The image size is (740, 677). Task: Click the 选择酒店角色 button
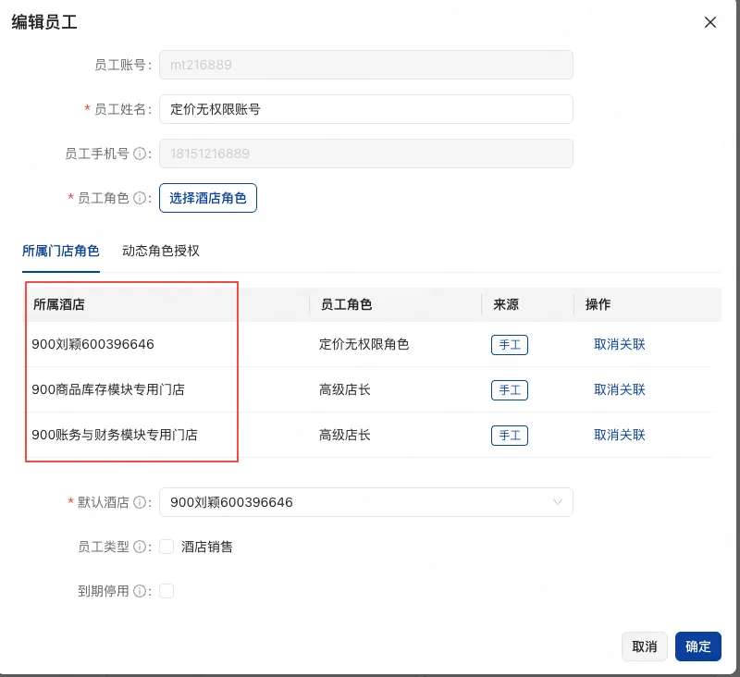pyautogui.click(x=208, y=198)
